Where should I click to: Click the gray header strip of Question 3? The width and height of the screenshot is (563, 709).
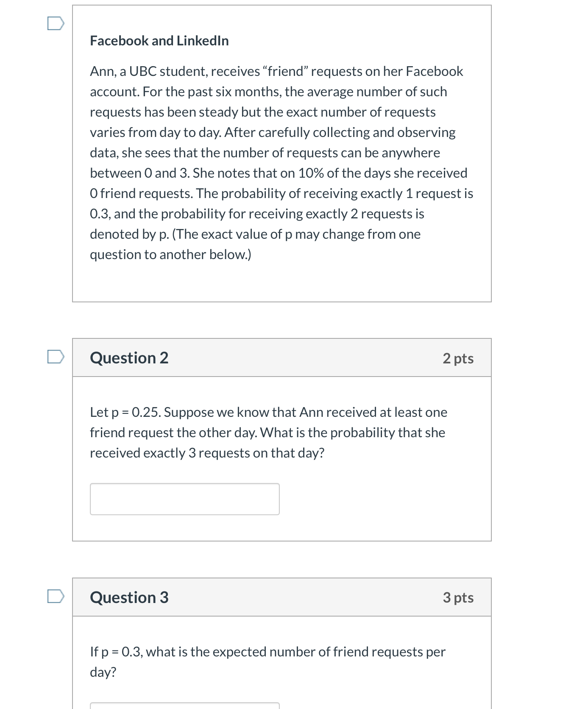pyautogui.click(x=282, y=597)
